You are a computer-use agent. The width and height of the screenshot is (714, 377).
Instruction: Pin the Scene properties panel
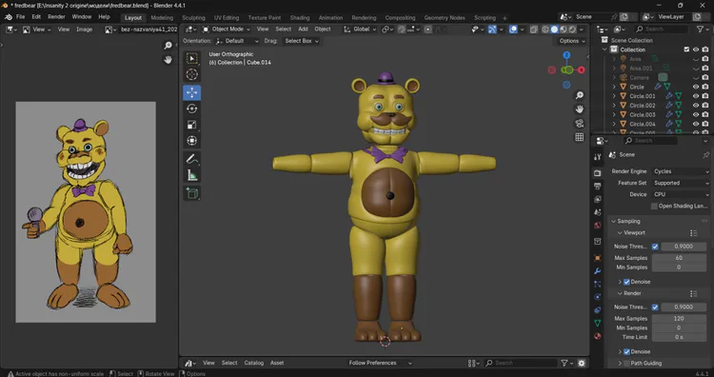pyautogui.click(x=705, y=155)
